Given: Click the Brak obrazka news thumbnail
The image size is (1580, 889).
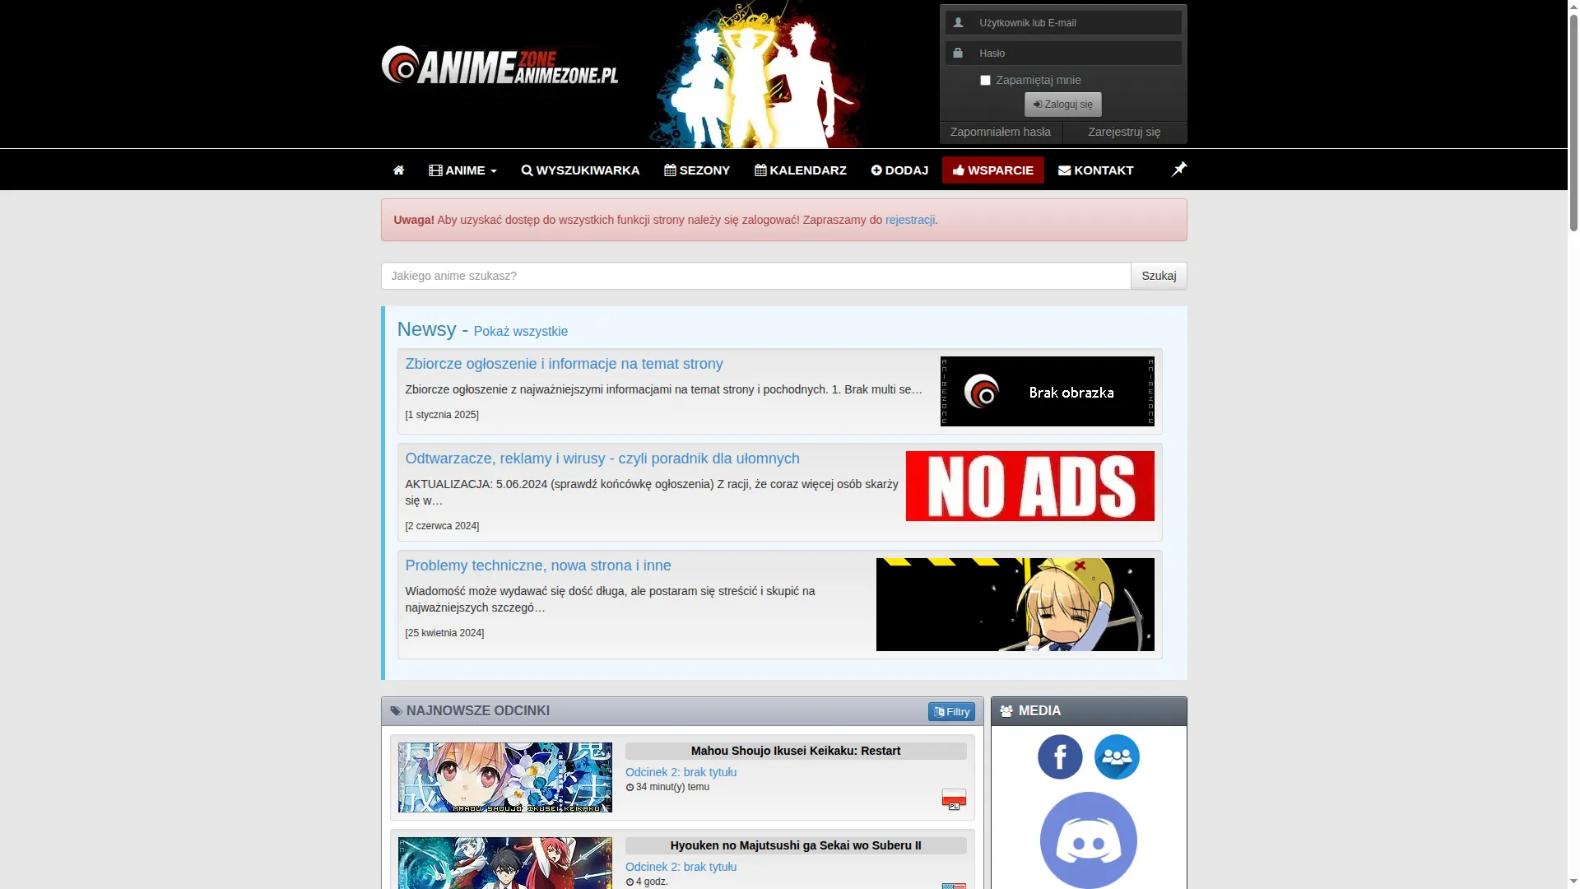Looking at the screenshot, I should tap(1047, 392).
